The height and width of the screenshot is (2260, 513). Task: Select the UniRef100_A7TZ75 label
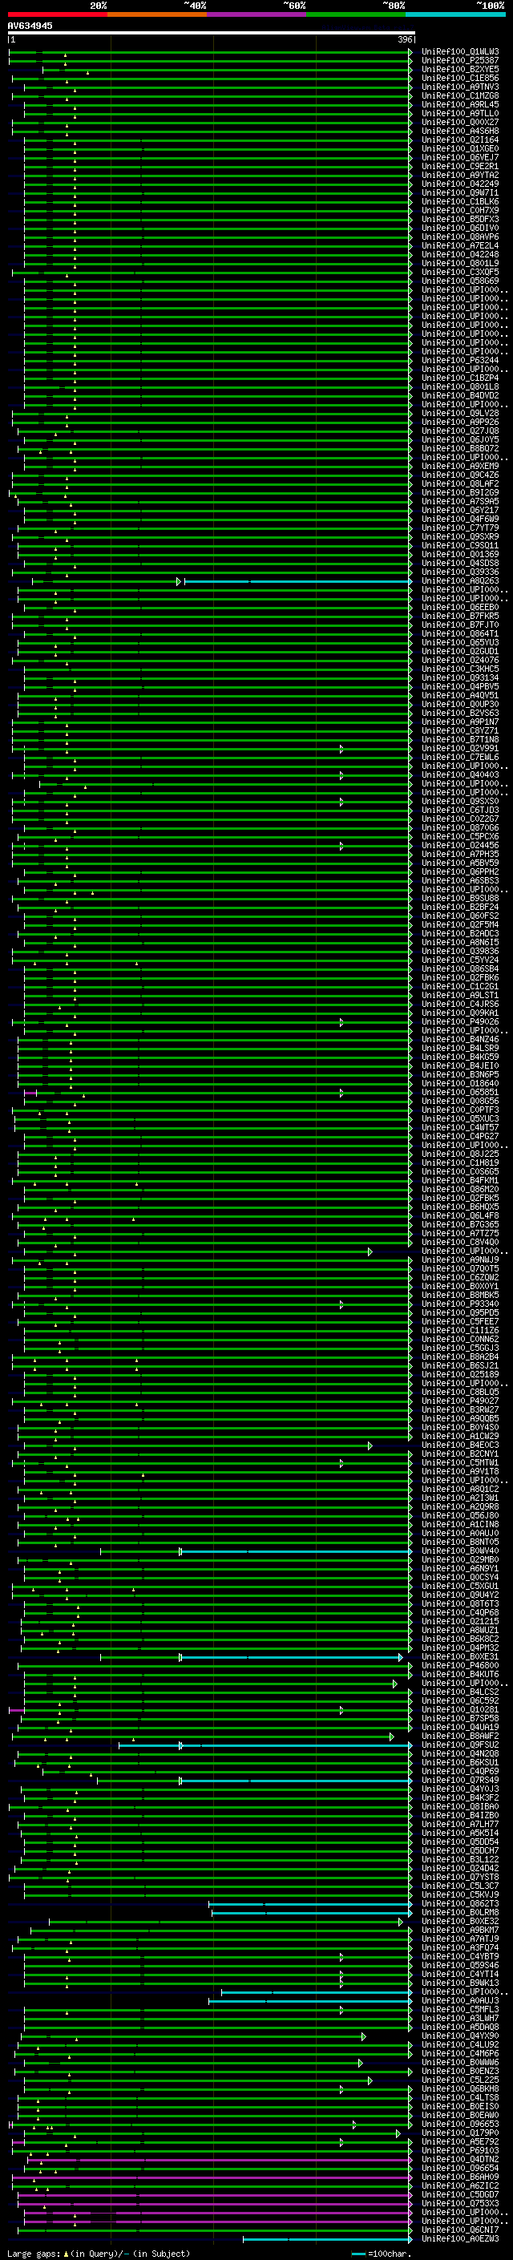click(x=460, y=1234)
